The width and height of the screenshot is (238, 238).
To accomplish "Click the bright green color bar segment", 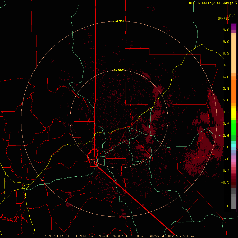I will (234, 127).
